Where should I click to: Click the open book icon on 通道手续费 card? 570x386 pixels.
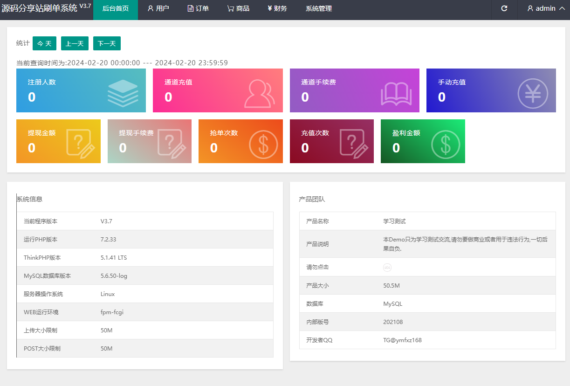tap(396, 94)
